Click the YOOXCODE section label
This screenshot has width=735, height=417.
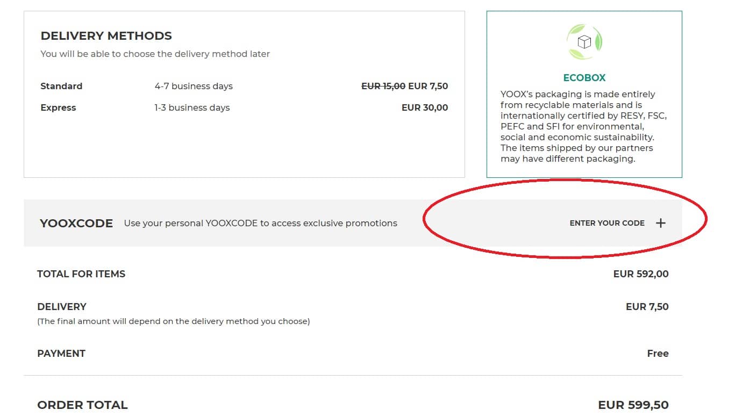76,222
